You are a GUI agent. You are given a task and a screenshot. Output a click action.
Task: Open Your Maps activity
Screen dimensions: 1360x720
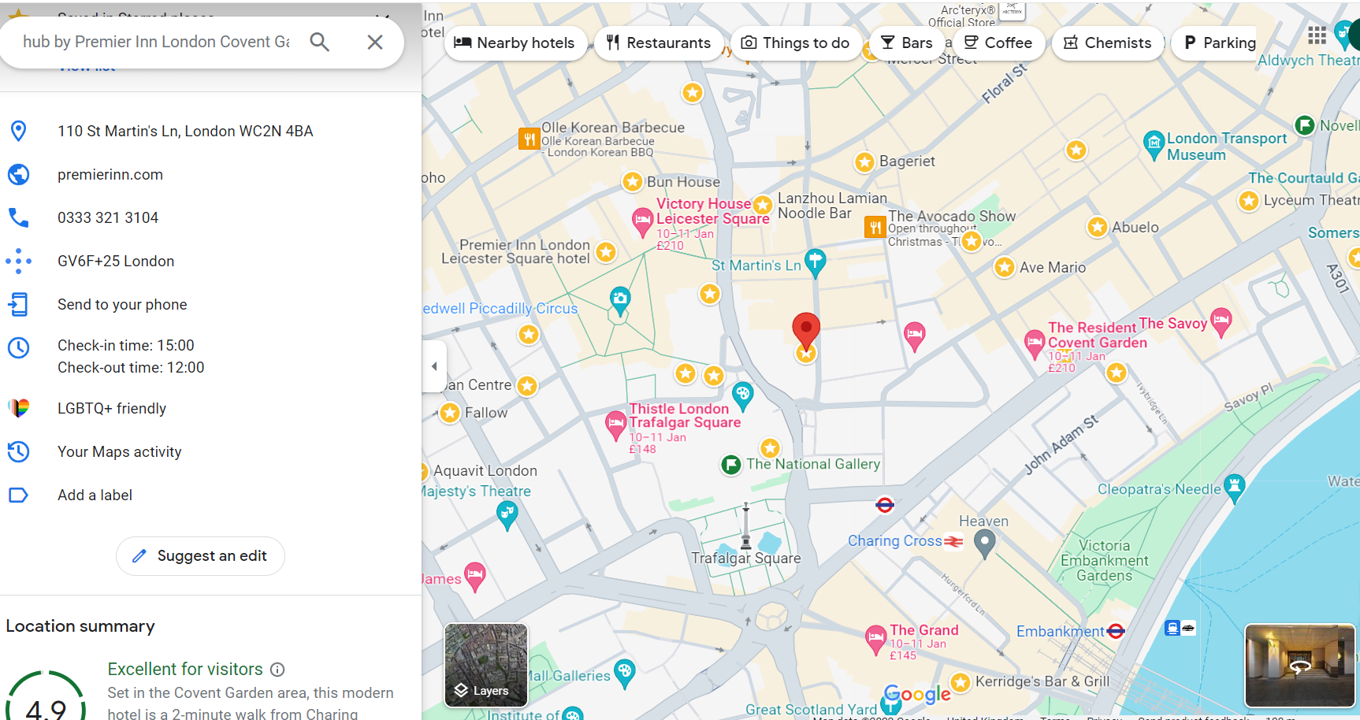(120, 452)
